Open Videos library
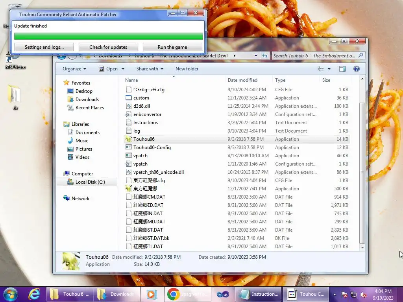Screen dimensions: 403x302 82,157
